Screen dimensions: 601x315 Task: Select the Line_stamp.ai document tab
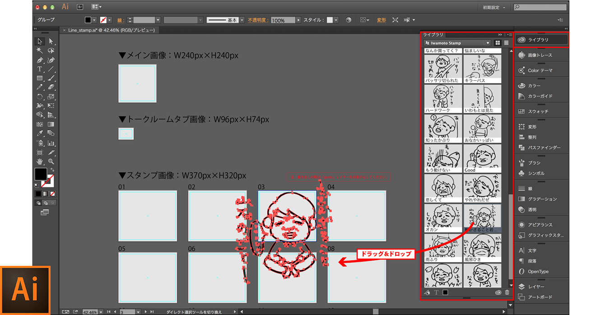pyautogui.click(x=111, y=30)
